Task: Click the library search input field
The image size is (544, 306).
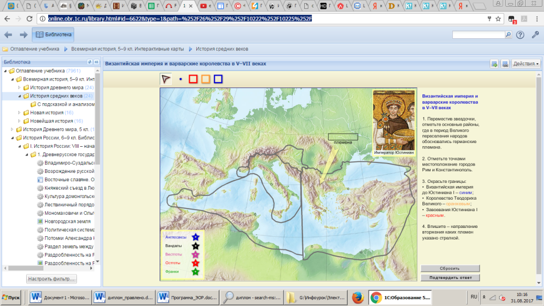Action: tap(479, 35)
